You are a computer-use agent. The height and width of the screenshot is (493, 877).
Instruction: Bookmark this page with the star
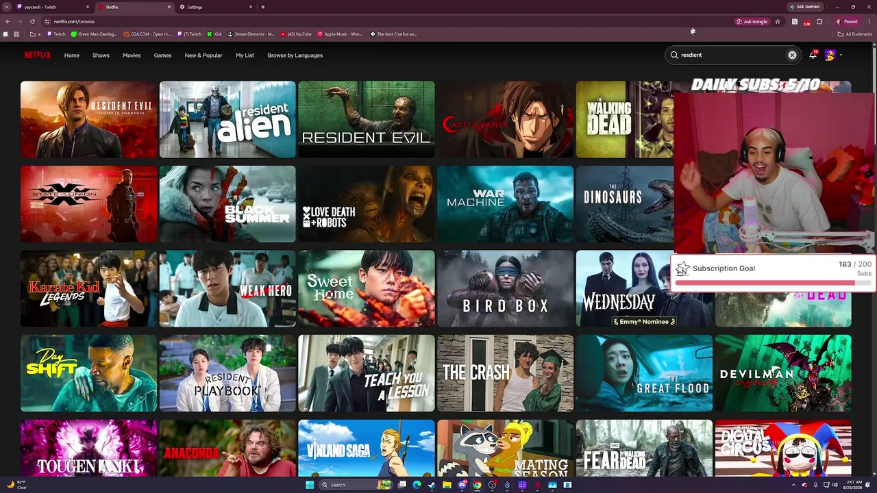click(778, 21)
